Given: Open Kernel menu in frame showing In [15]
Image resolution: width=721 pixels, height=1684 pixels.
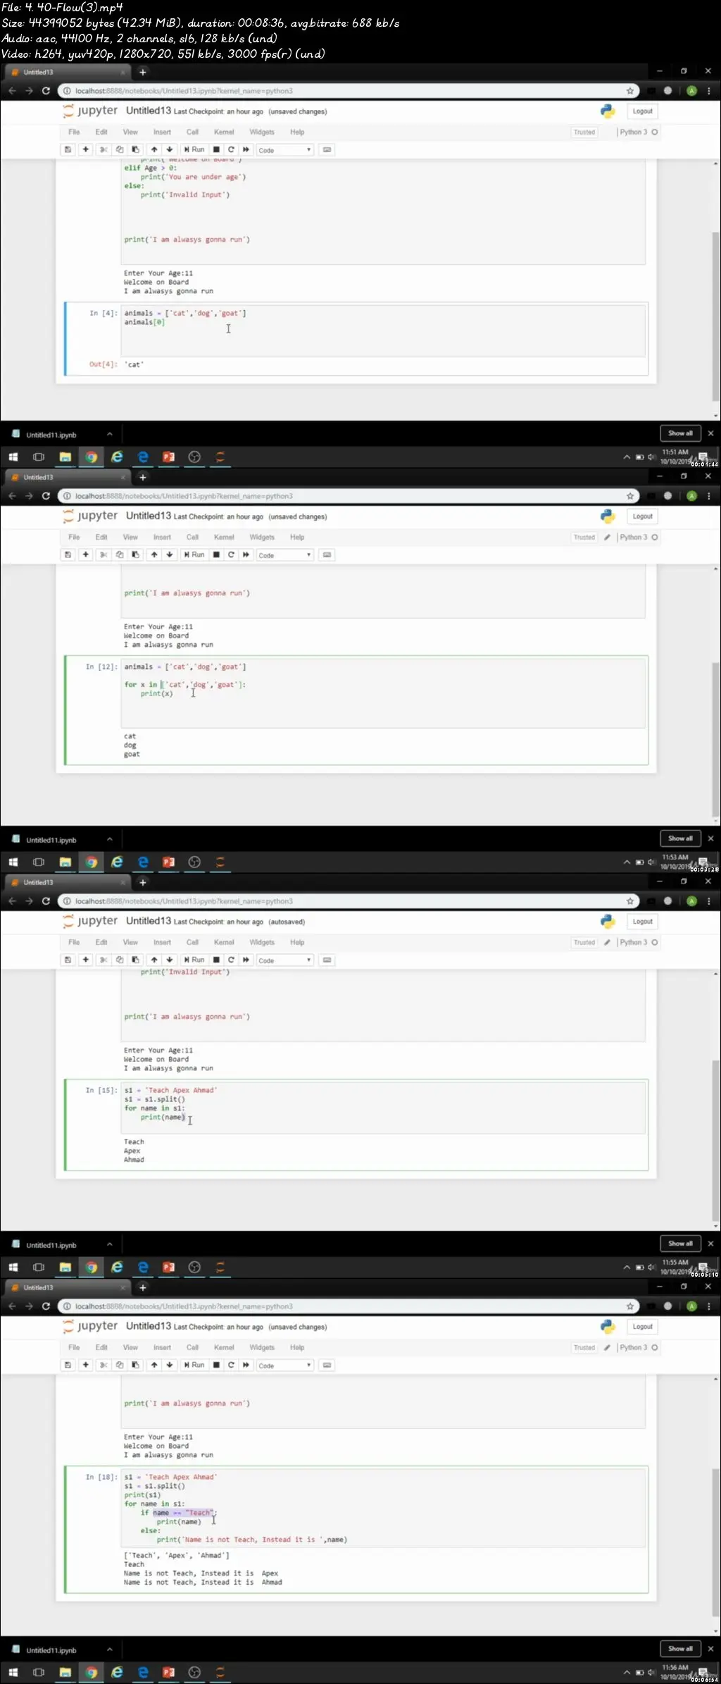Looking at the screenshot, I should tap(224, 942).
